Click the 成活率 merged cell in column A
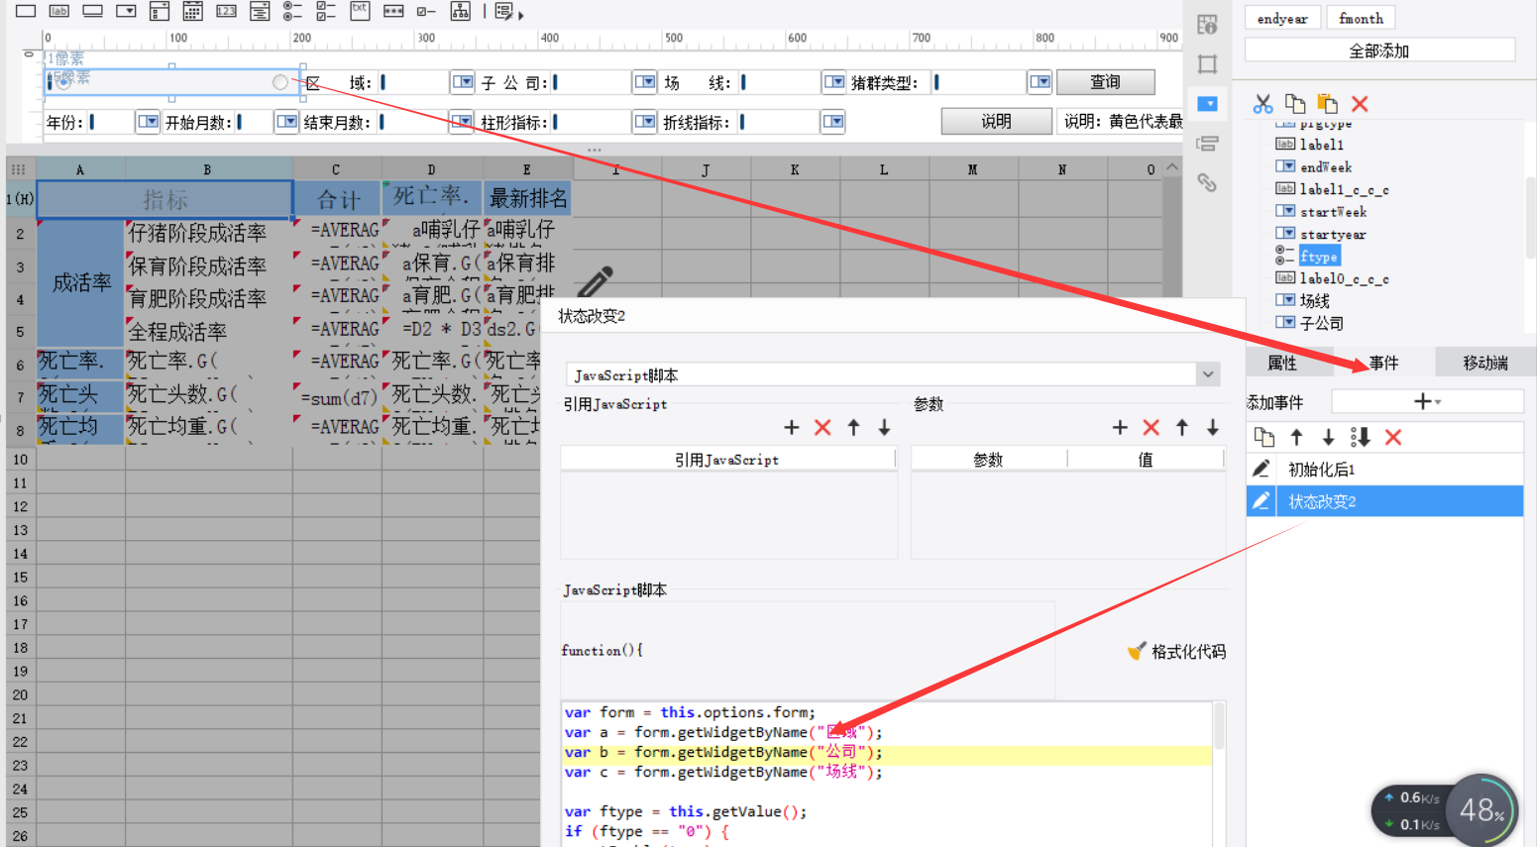The width and height of the screenshot is (1537, 847). [x=81, y=282]
